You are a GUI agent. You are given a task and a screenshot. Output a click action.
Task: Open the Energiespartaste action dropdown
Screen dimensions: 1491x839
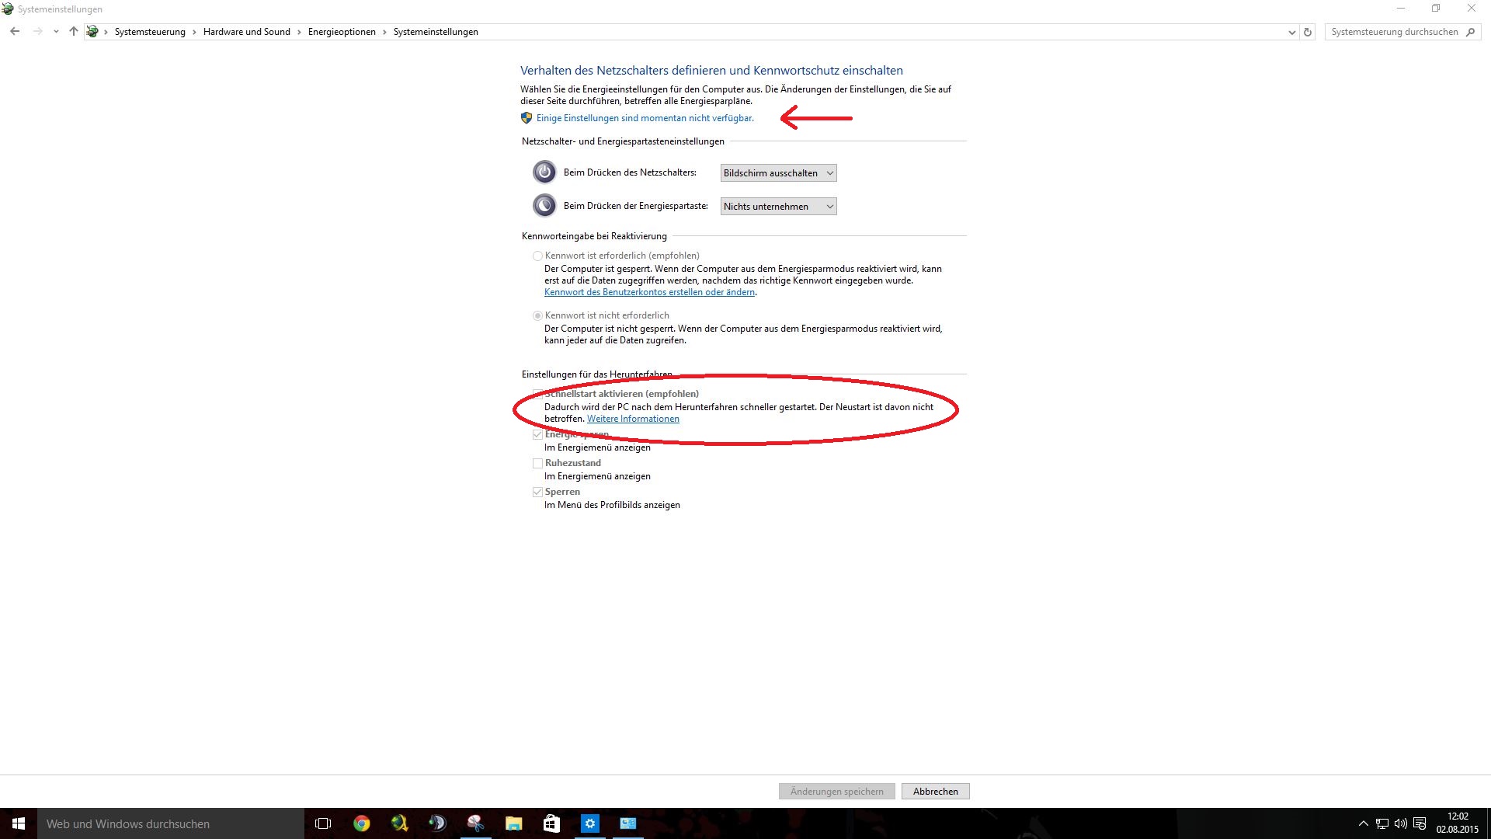[x=778, y=207]
